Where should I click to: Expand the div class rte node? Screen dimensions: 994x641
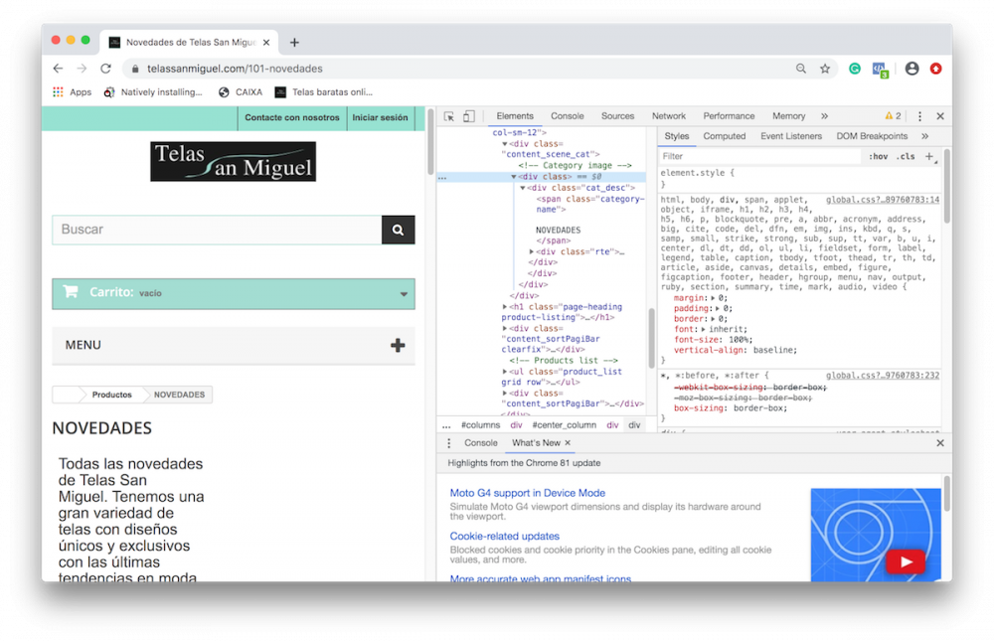(531, 252)
